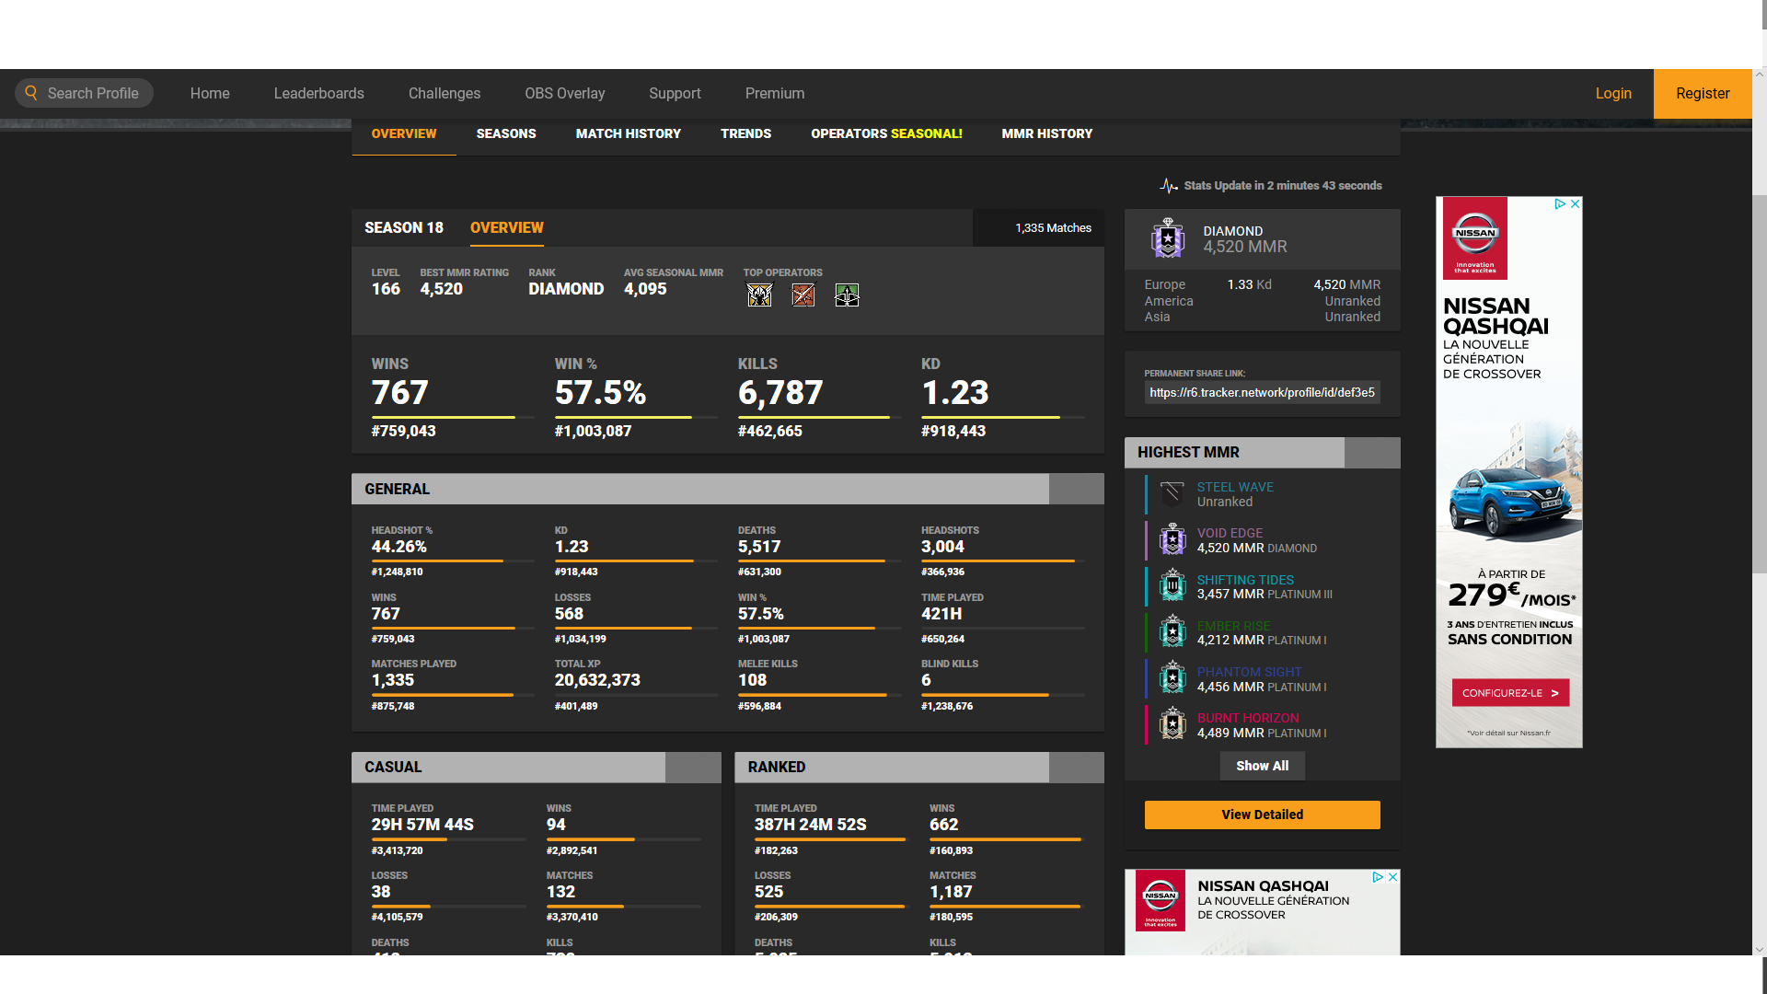Click the Europe region row
Viewport: 1767px width, 994px height.
pos(1263,285)
